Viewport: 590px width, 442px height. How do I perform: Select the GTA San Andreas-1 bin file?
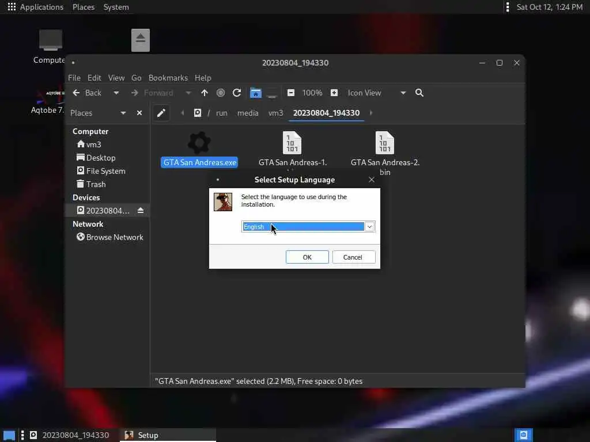[x=292, y=149]
